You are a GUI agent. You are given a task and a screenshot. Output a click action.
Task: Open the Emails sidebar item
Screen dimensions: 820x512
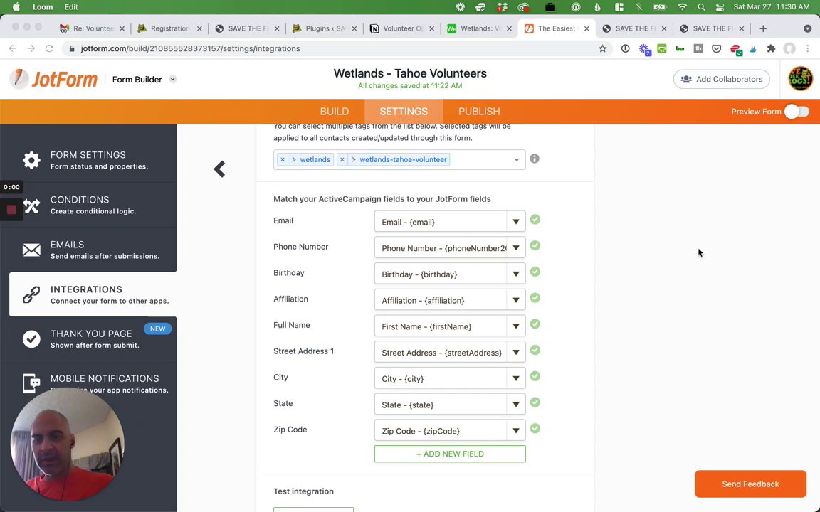coord(88,250)
